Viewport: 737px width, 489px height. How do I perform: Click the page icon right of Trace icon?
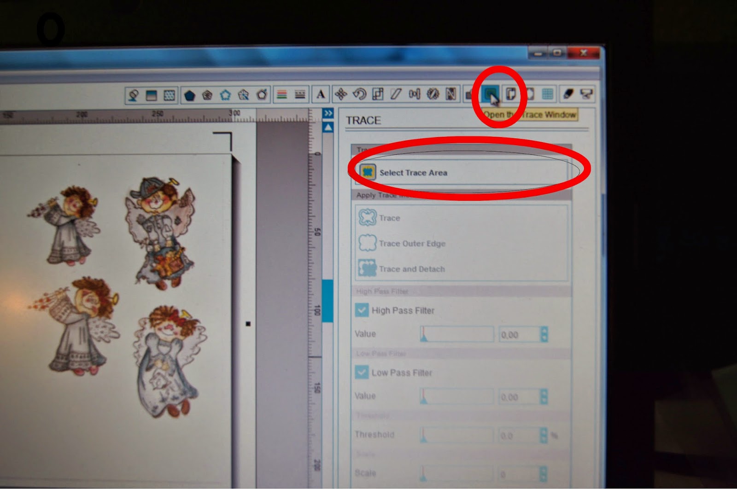(x=510, y=94)
